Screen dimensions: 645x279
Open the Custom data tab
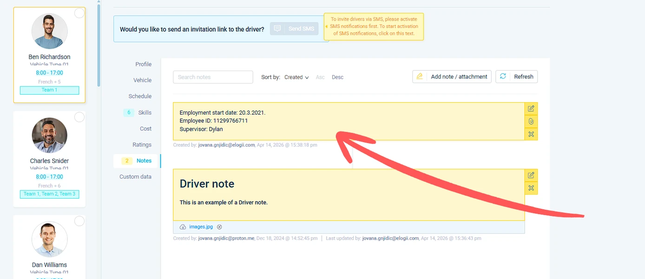tap(136, 176)
